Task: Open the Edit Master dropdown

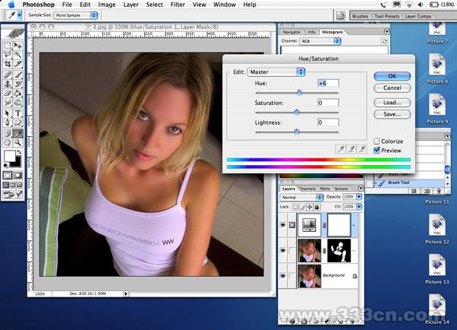Action: pyautogui.click(x=276, y=71)
